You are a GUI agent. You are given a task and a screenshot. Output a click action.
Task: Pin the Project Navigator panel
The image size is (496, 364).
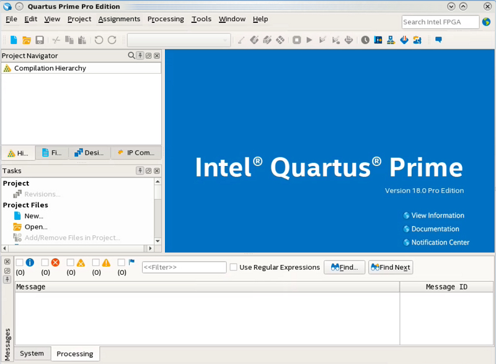pos(140,56)
